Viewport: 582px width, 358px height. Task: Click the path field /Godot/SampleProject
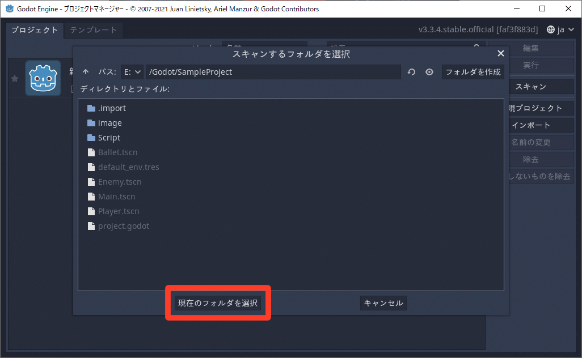(x=273, y=72)
